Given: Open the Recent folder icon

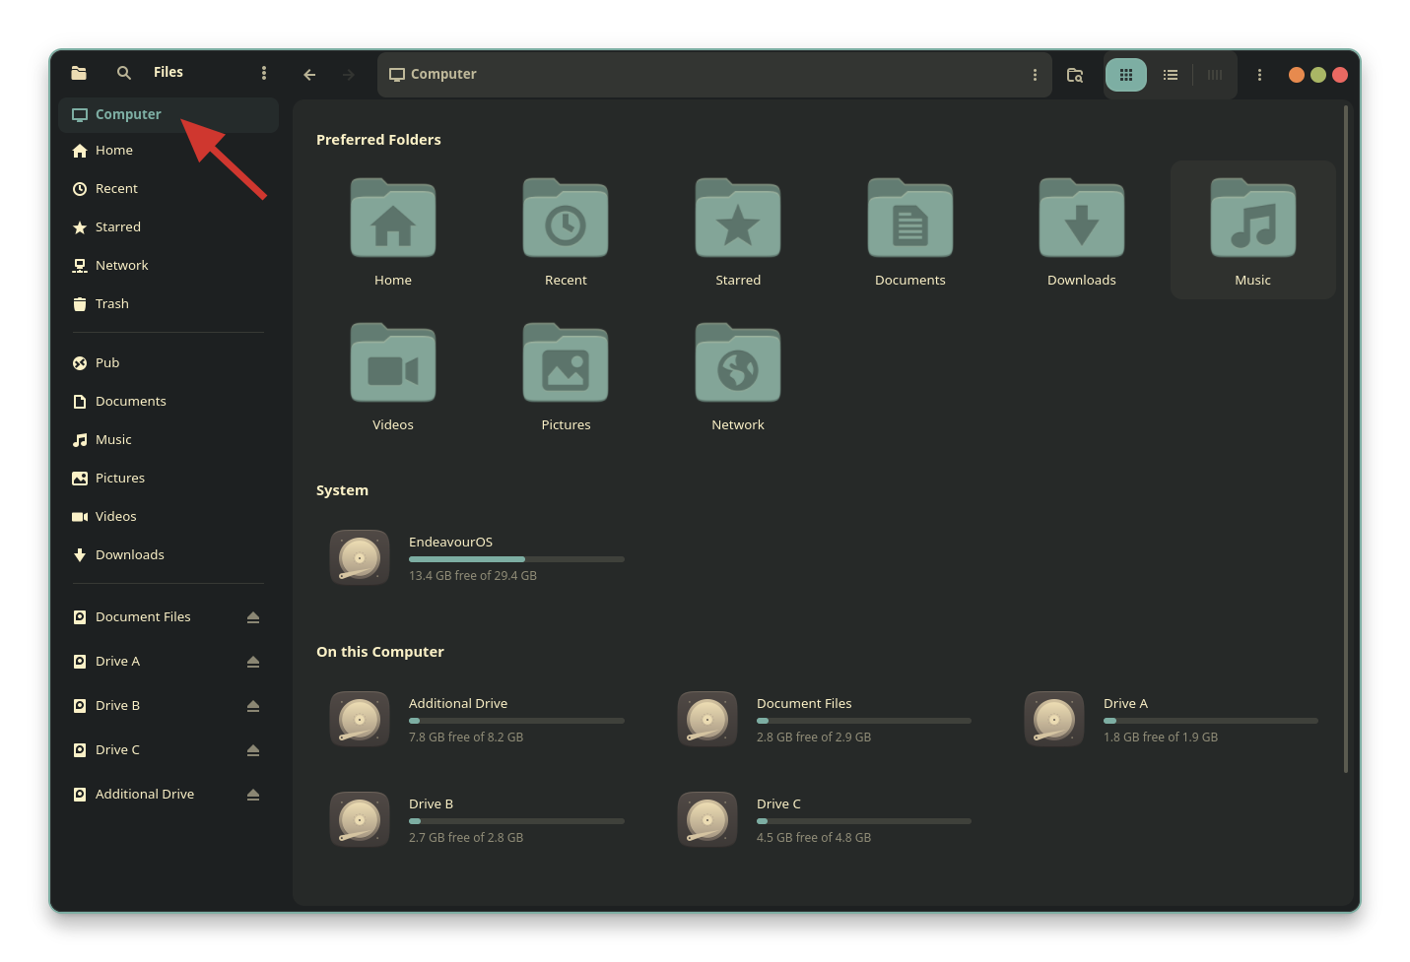Looking at the screenshot, I should tap(566, 219).
